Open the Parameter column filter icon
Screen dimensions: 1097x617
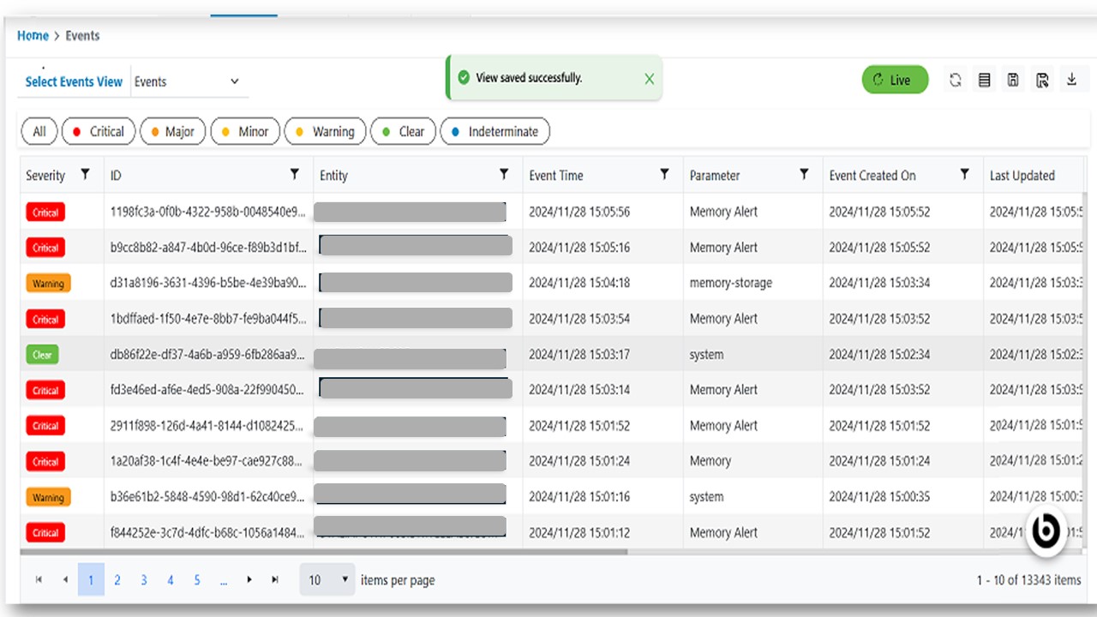(804, 175)
